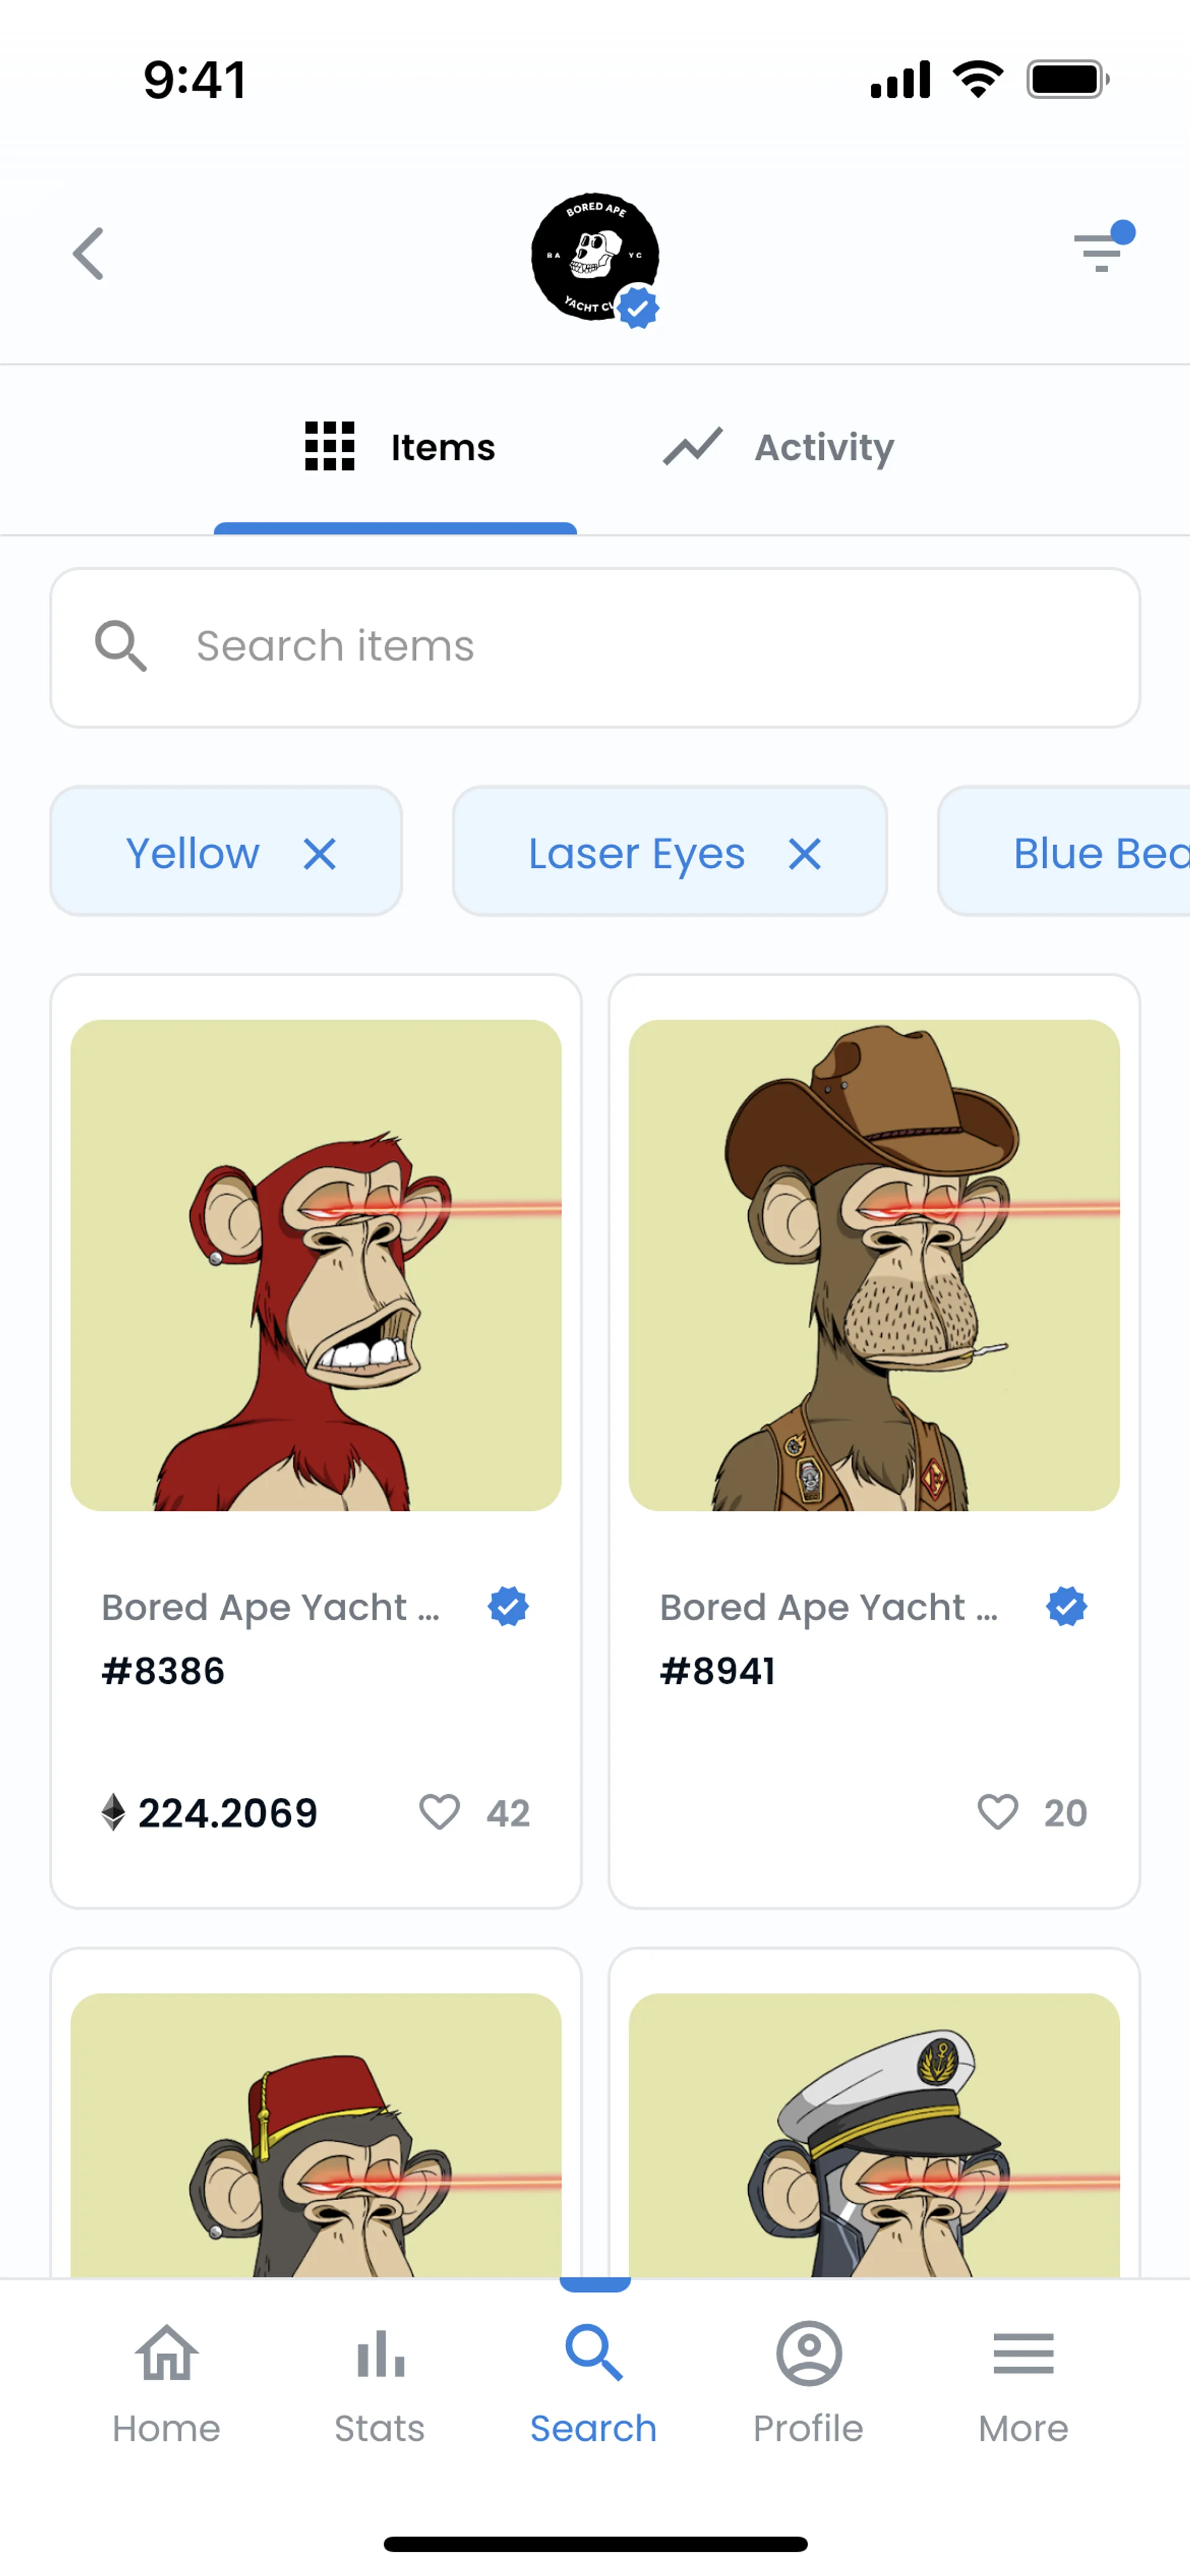Screen dimensions: 1190x2576
Task: Open the captain hat ape thumbnail
Action: point(874,2135)
